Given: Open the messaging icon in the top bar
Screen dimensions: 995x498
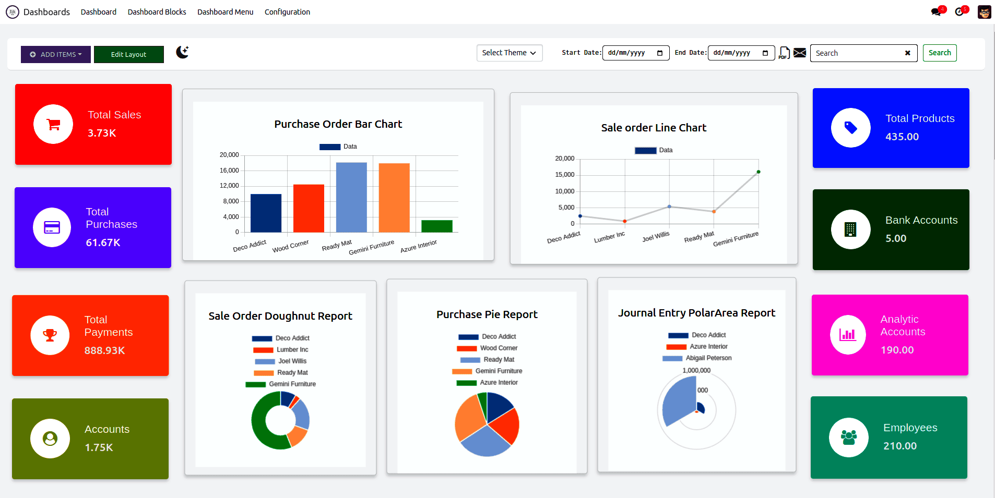Looking at the screenshot, I should (x=936, y=11).
